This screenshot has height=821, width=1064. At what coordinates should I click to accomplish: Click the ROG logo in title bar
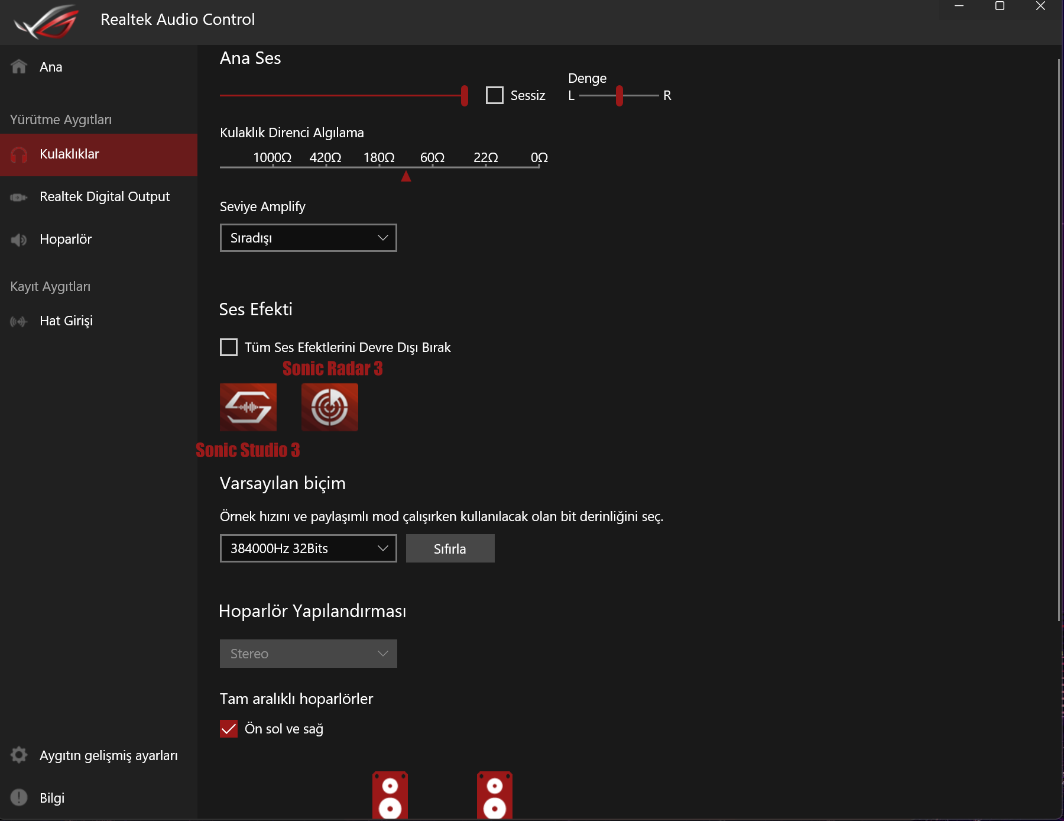pos(46,21)
